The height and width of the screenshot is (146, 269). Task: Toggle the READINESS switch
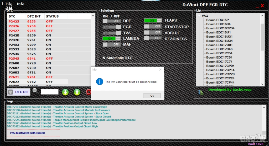(153, 38)
